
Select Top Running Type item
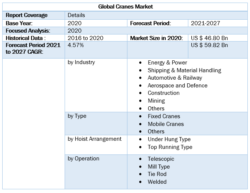click(170, 147)
